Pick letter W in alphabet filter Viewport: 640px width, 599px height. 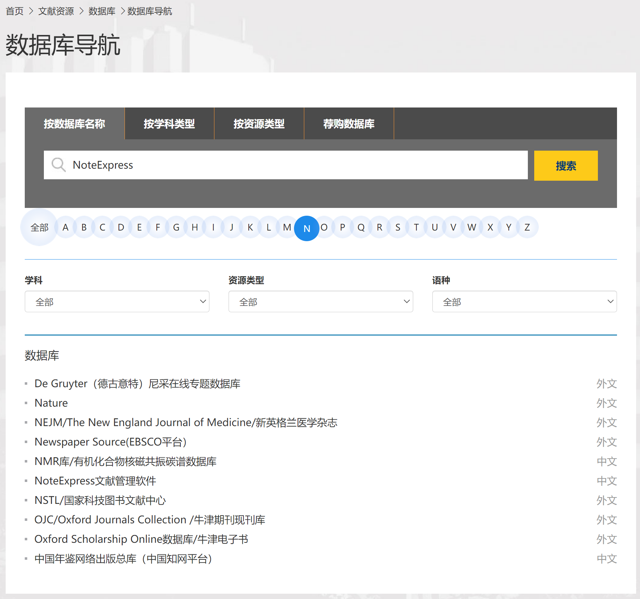(x=471, y=227)
